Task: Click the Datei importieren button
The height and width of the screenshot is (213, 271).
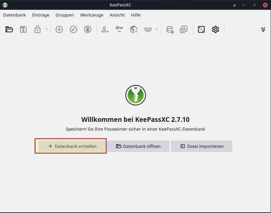Action: [x=202, y=146]
